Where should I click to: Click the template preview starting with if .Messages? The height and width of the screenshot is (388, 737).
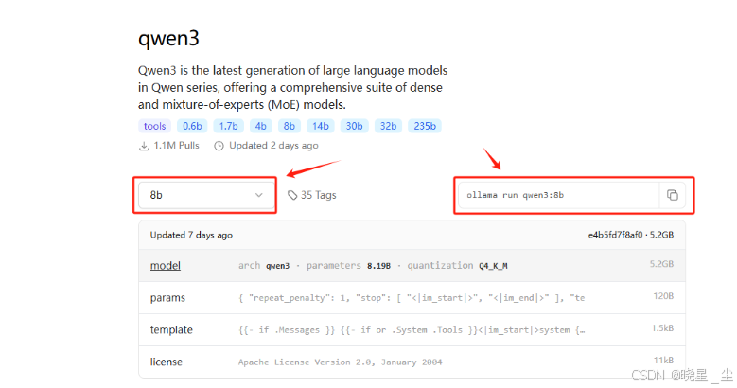click(412, 330)
